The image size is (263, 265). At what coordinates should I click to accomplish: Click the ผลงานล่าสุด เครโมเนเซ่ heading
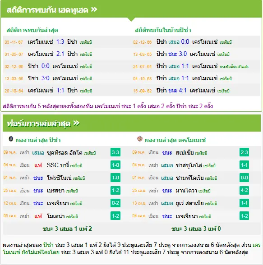[175, 140]
